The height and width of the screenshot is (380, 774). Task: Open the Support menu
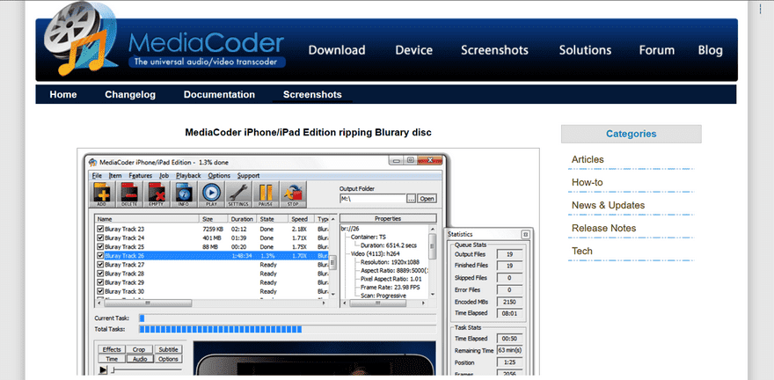[248, 176]
